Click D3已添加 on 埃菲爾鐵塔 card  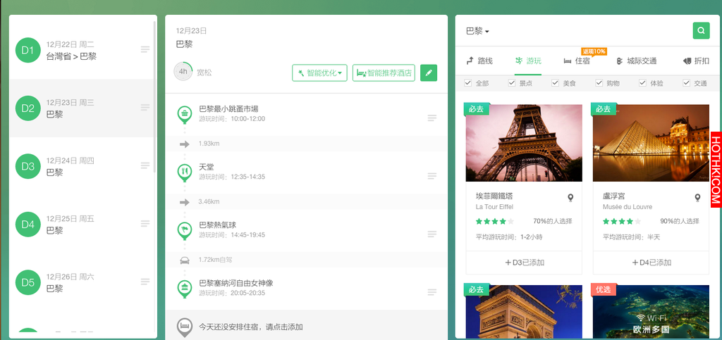(524, 263)
